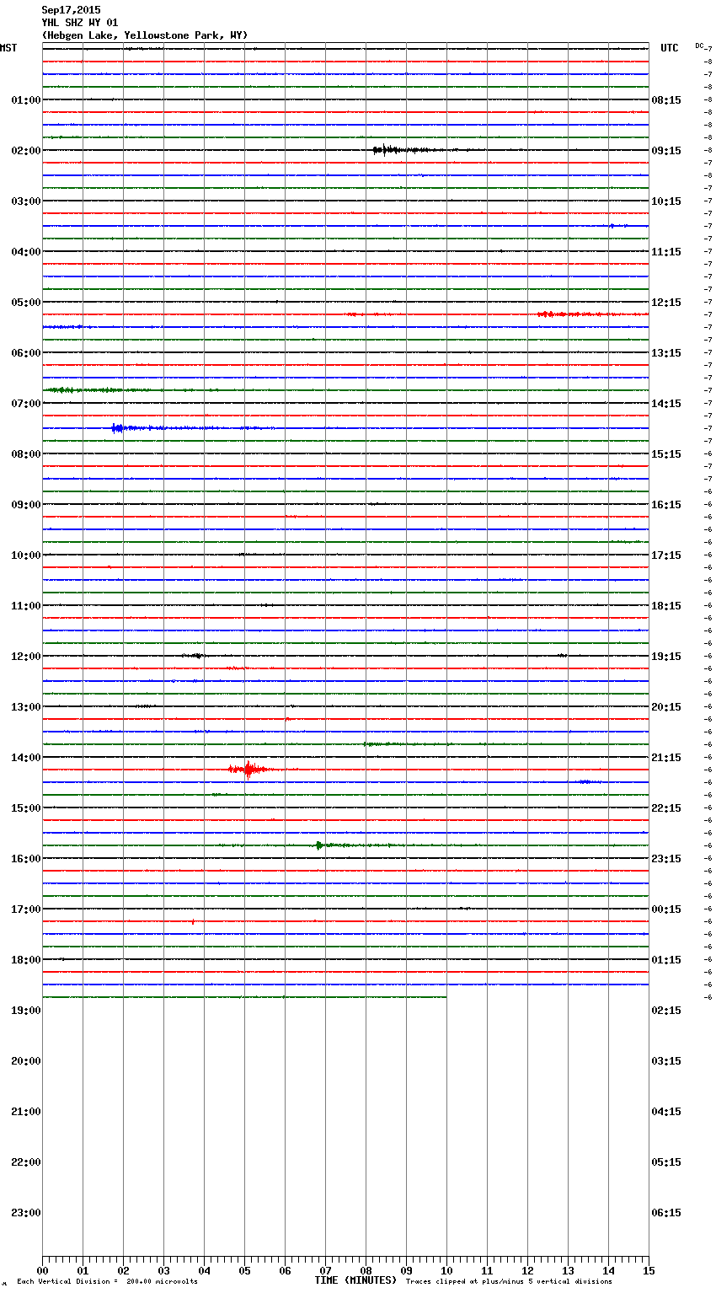
Task: Click the 12:15 UTC time label
Action: tap(666, 303)
